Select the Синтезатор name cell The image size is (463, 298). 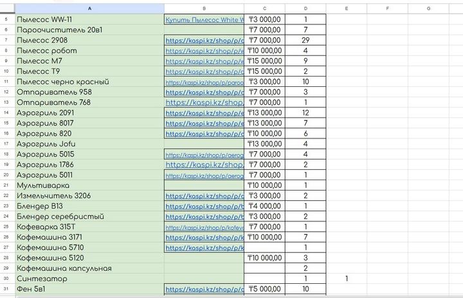click(x=90, y=279)
